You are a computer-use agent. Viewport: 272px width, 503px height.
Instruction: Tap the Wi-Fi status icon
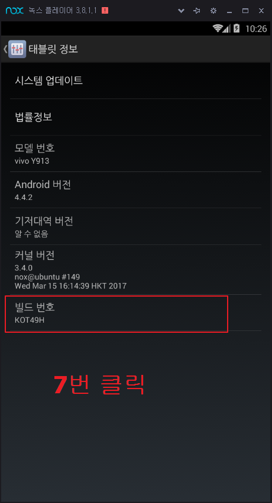click(x=218, y=28)
